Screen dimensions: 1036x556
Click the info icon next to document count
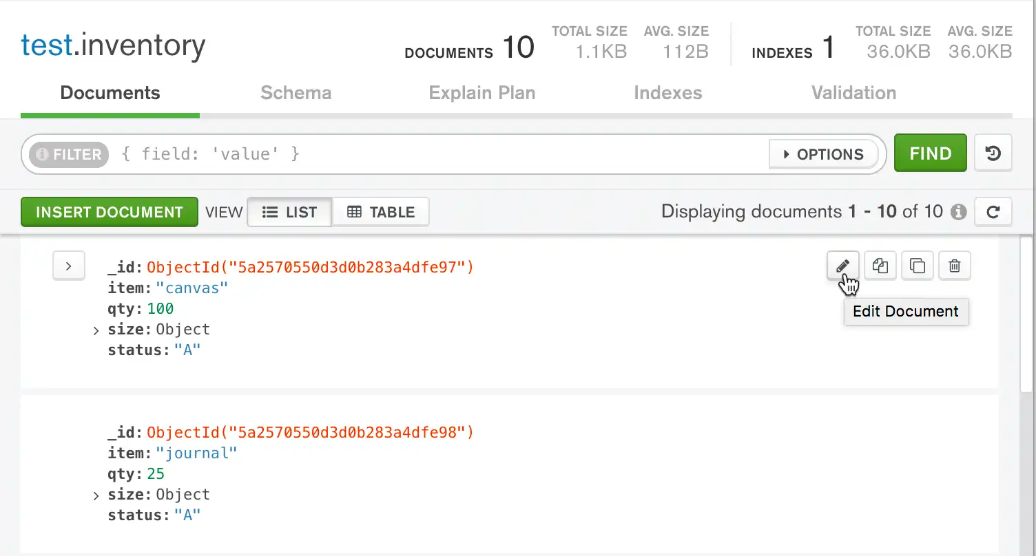958,213
